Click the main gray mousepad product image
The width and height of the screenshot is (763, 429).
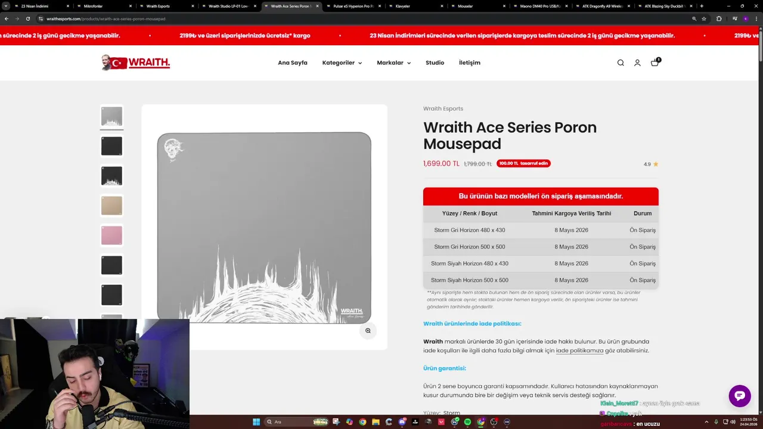[x=264, y=227]
